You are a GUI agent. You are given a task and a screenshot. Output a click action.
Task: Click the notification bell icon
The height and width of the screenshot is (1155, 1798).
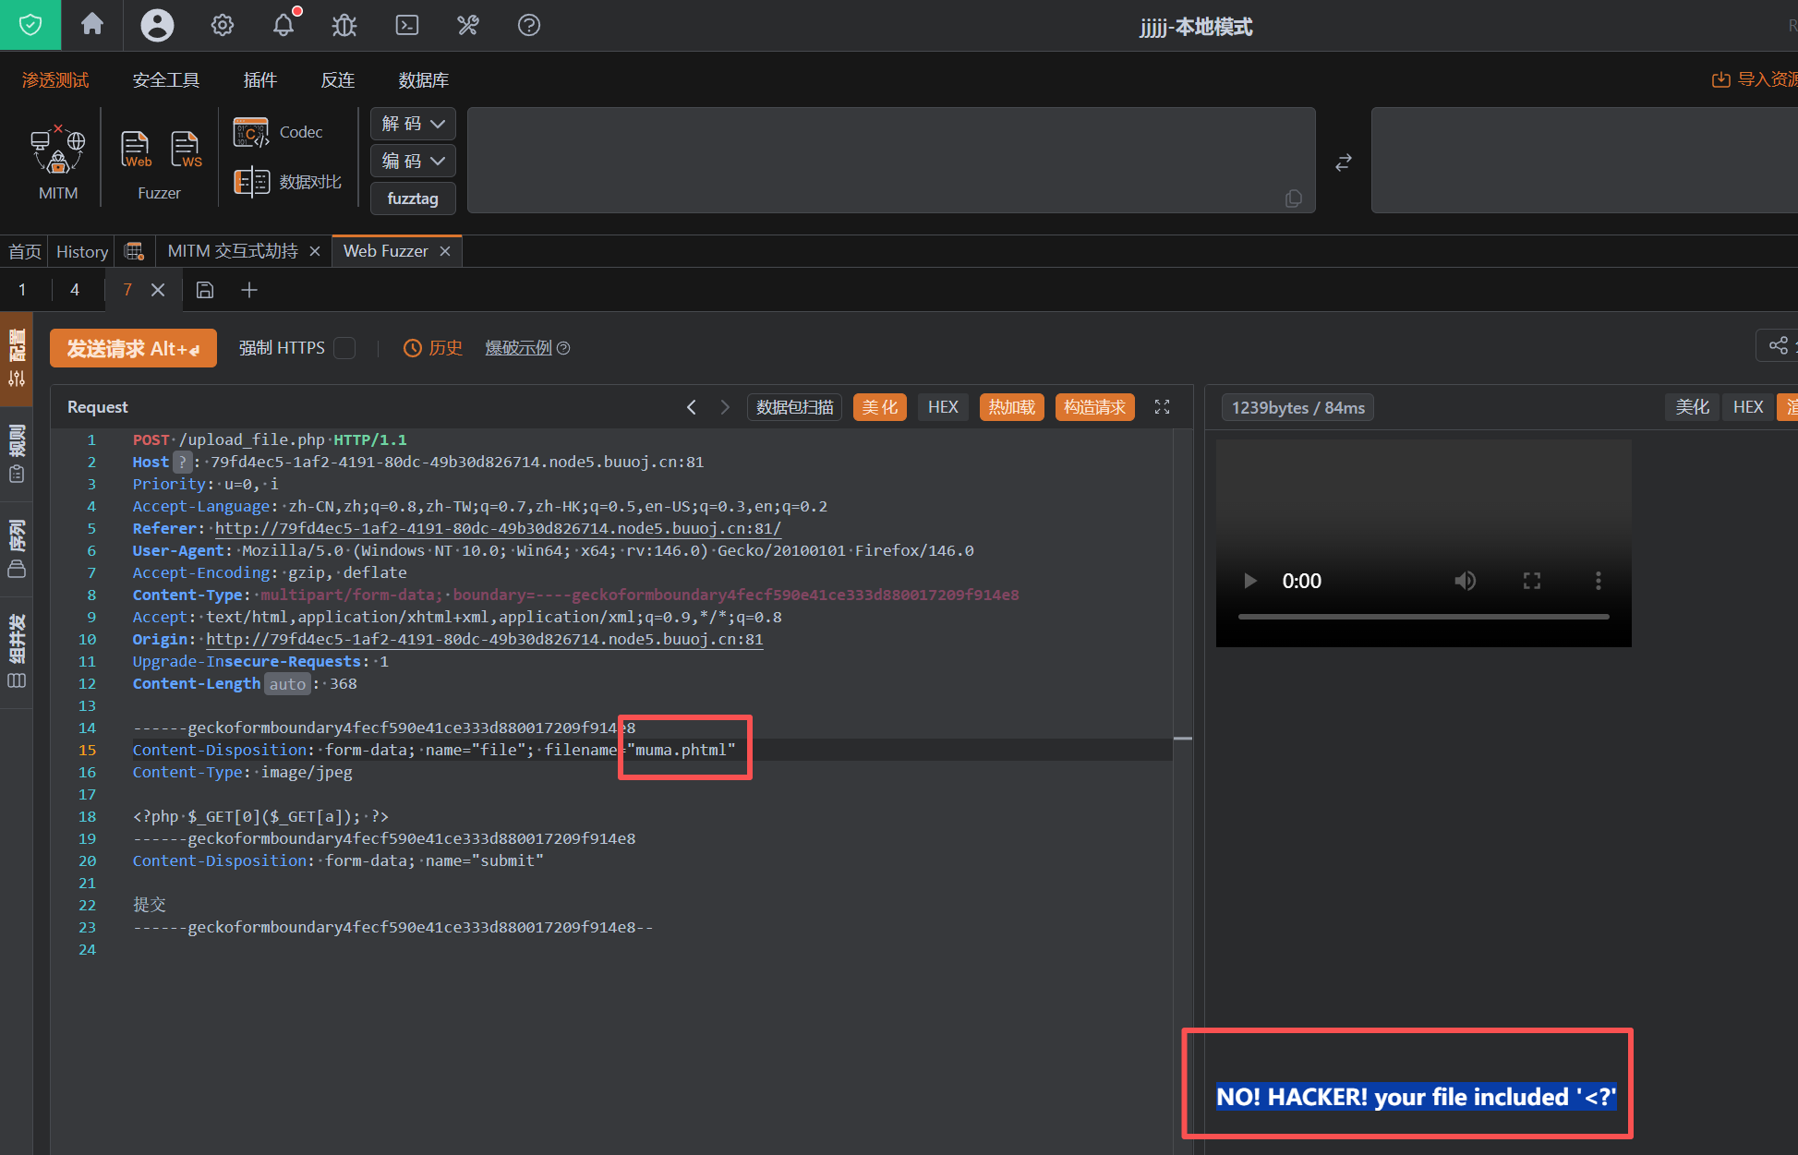pos(284,25)
